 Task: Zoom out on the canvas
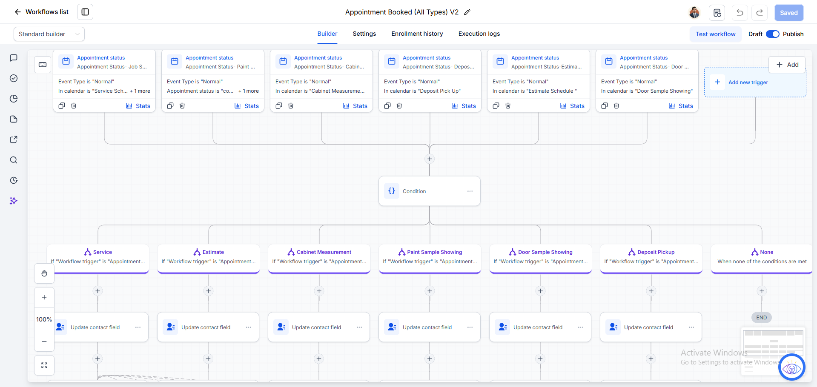(44, 341)
